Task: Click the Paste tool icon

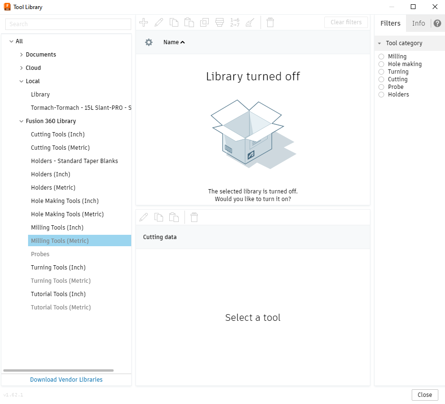Action: pos(189,22)
